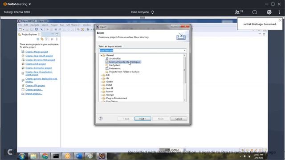Expand the EJB folder in import tree
The image size is (285, 160).
click(x=101, y=75)
